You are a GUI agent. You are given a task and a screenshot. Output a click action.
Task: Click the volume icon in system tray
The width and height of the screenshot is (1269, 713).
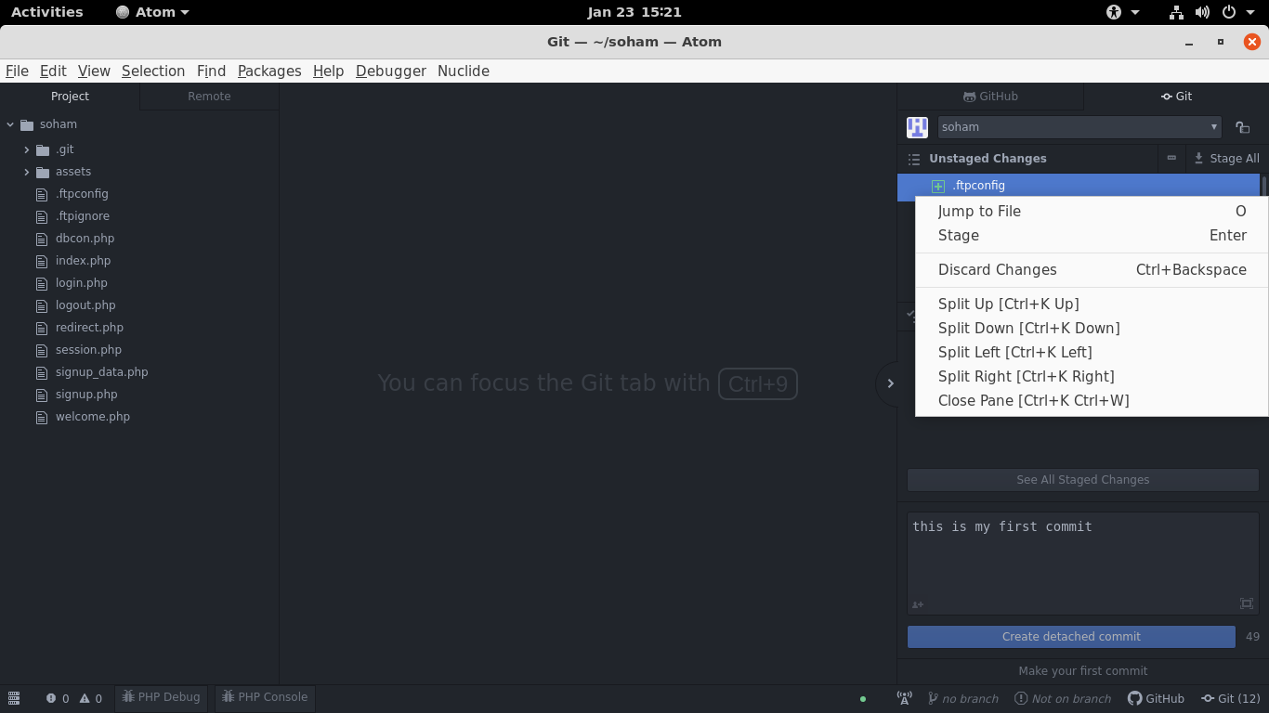tap(1202, 12)
